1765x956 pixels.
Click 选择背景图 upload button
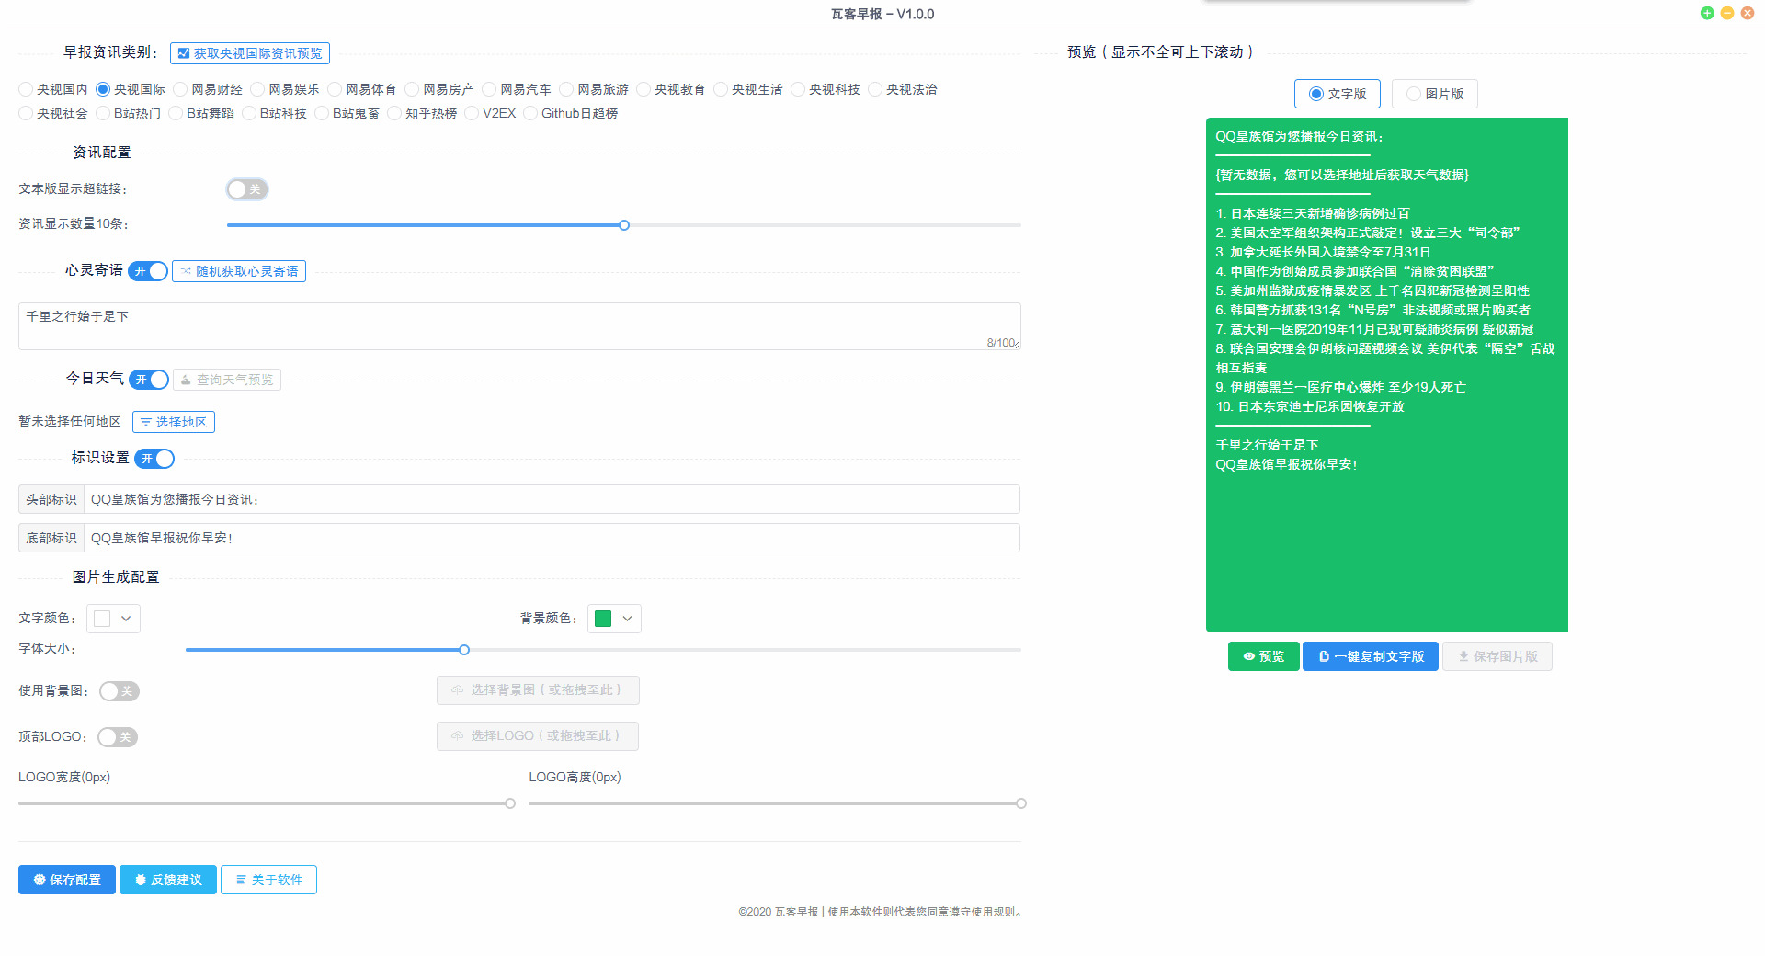coord(538,690)
